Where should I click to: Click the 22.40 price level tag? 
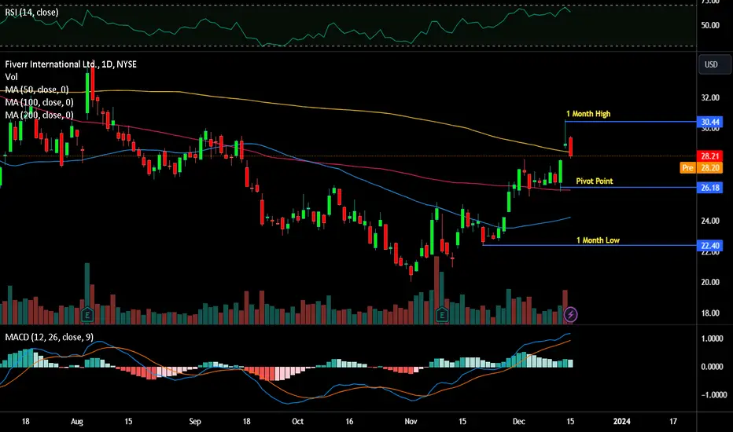pyautogui.click(x=709, y=246)
